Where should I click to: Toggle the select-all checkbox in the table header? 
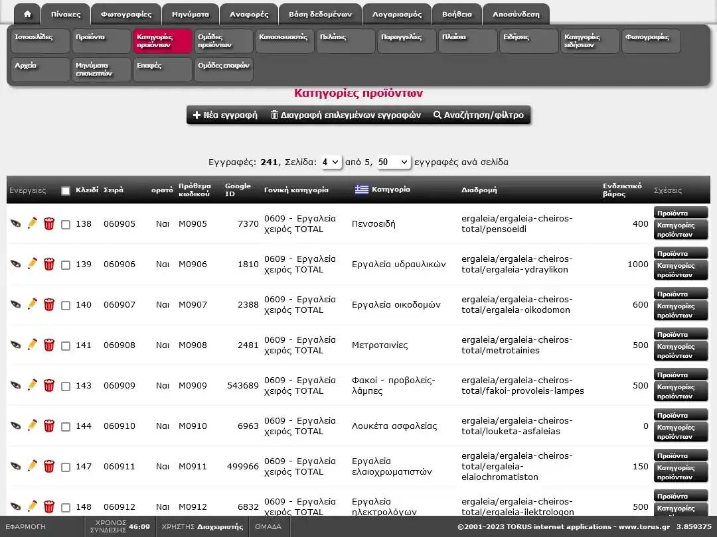point(66,191)
